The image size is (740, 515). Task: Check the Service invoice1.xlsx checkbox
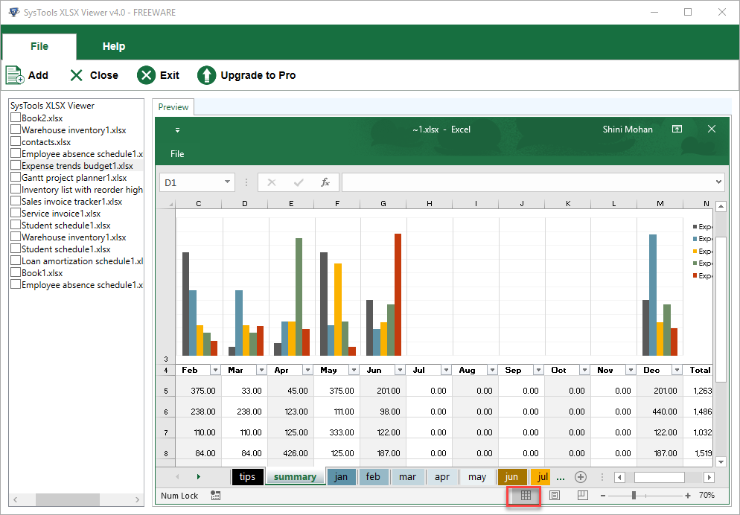(16, 213)
